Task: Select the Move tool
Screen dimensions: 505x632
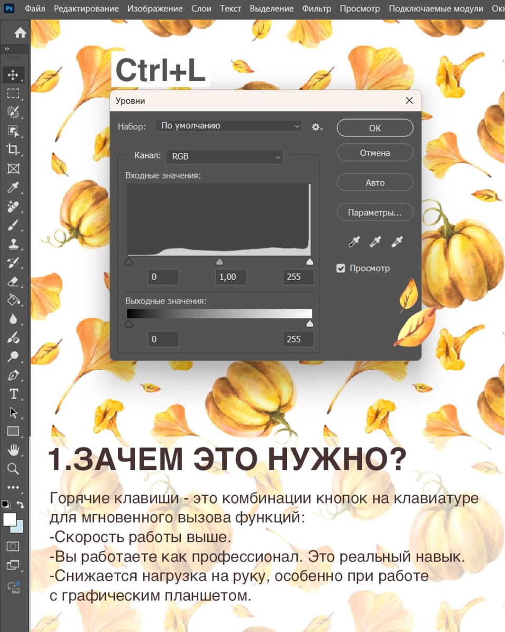Action: click(13, 75)
